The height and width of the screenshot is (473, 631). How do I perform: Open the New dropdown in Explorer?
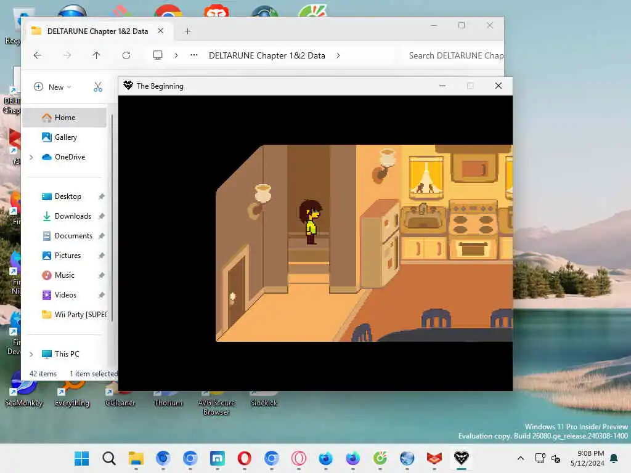[x=53, y=87]
